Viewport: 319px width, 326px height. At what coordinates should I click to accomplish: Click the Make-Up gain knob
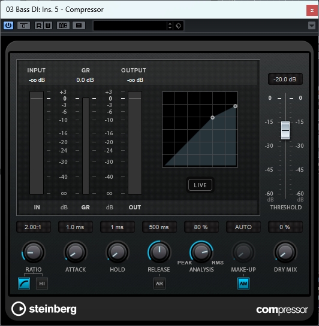tap(243, 252)
